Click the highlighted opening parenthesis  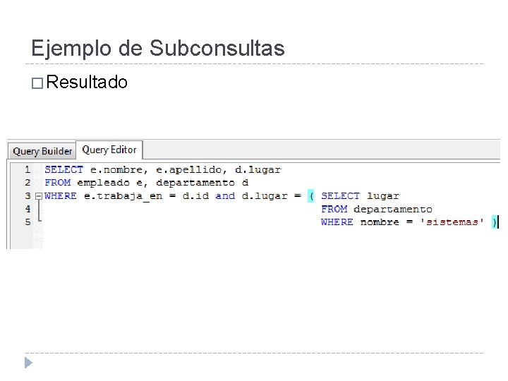(311, 196)
